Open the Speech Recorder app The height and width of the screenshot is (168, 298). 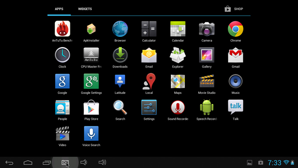point(207,107)
